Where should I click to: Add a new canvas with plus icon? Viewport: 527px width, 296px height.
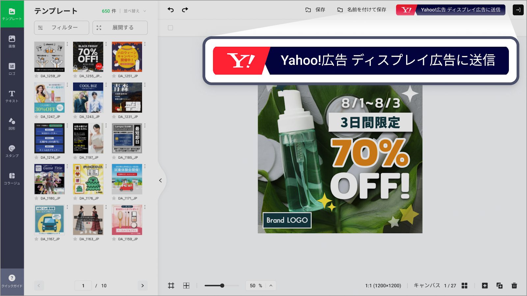485,285
